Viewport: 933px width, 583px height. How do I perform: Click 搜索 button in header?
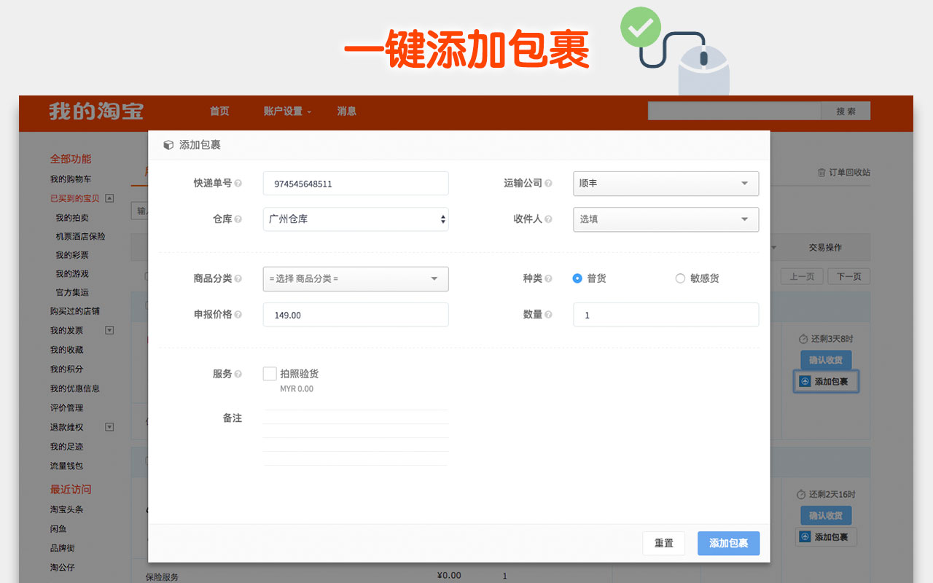(x=846, y=111)
